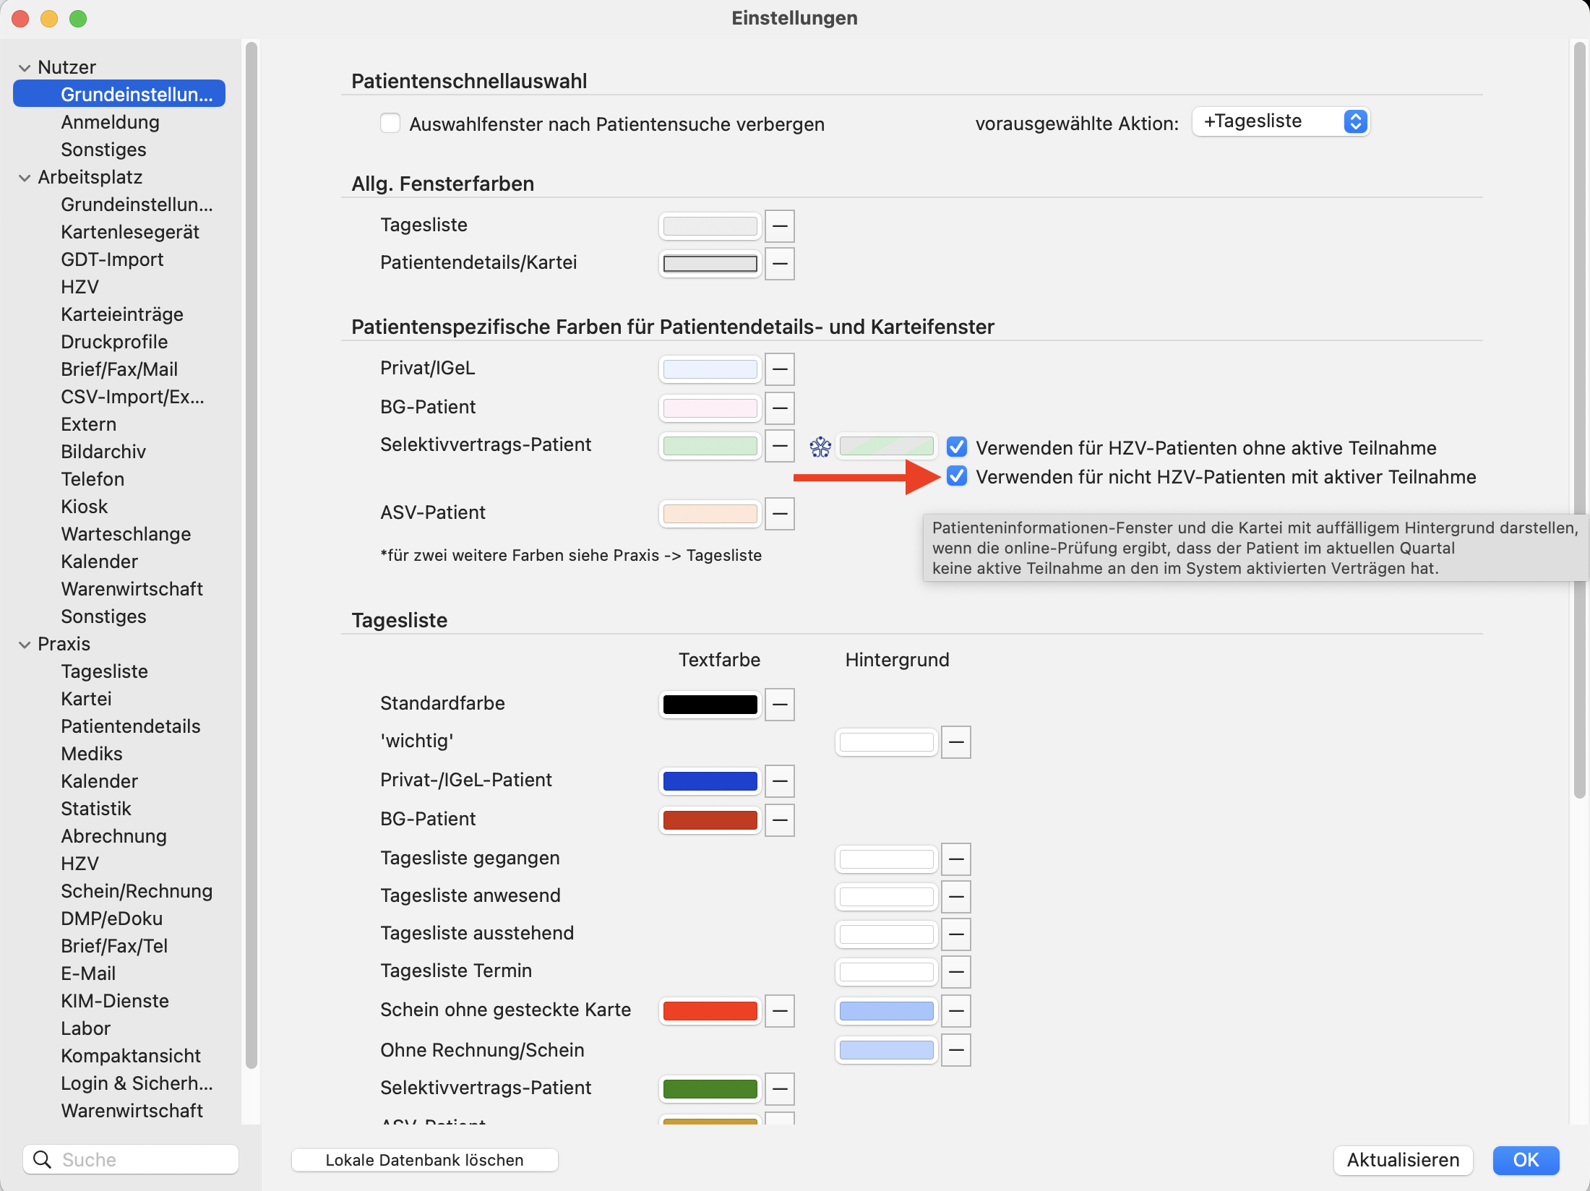This screenshot has width=1590, height=1191.
Task: Open Schein/Rechnung settings
Action: click(137, 891)
